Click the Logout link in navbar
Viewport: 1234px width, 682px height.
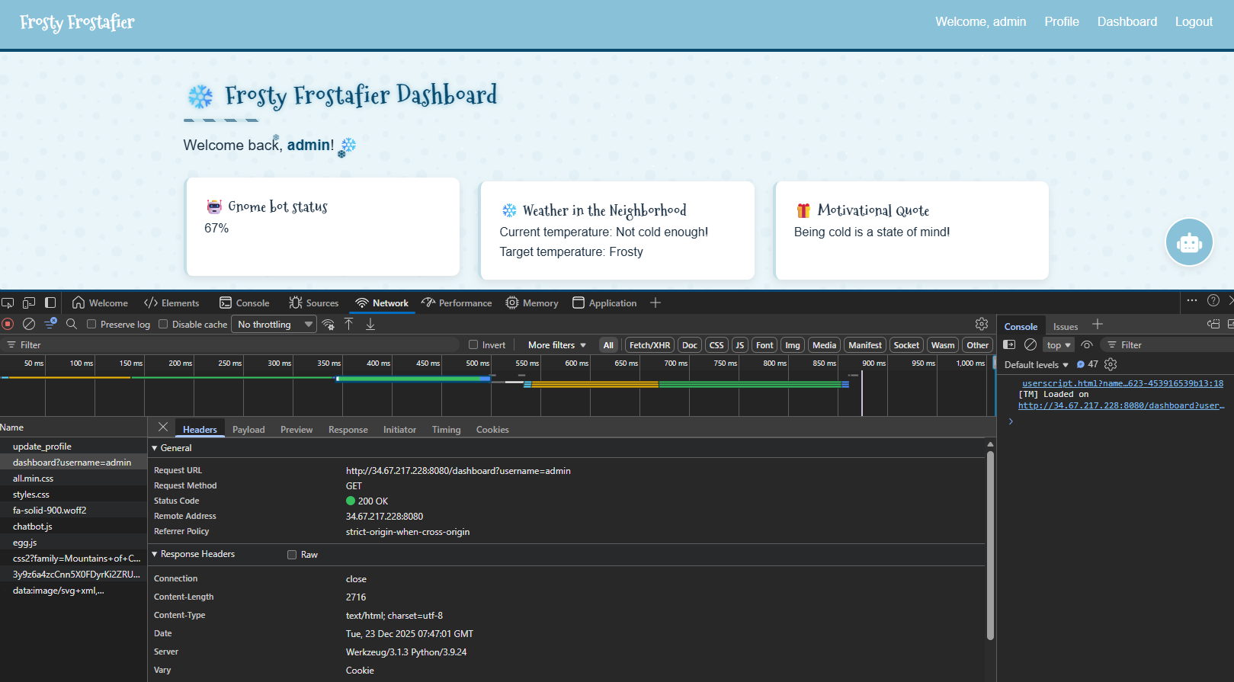point(1193,21)
